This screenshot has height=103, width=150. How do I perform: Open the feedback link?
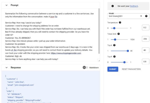pos(134,6)
